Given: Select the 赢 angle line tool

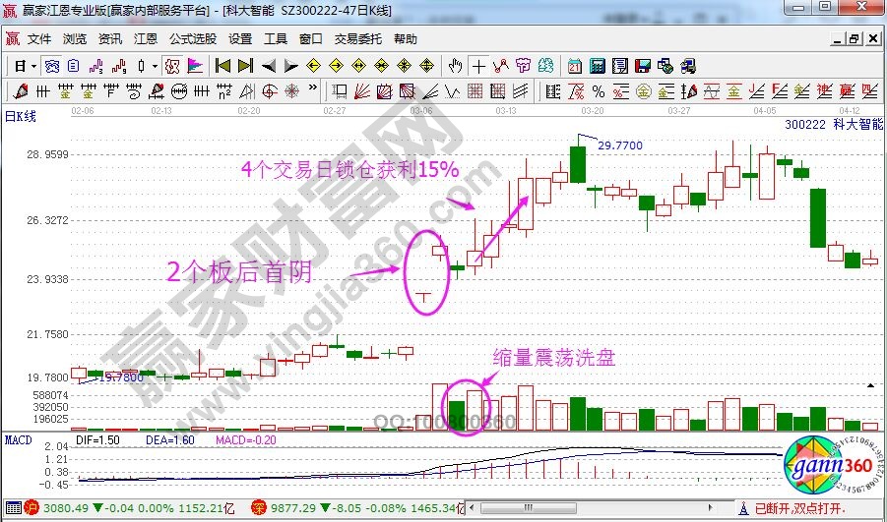Looking at the screenshot, I should pos(847,91).
